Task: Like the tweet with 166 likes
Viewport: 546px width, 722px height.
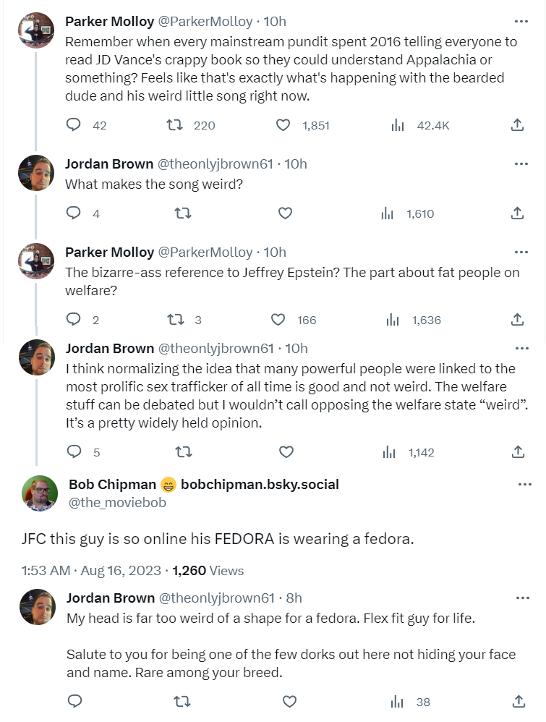Action: (x=278, y=320)
